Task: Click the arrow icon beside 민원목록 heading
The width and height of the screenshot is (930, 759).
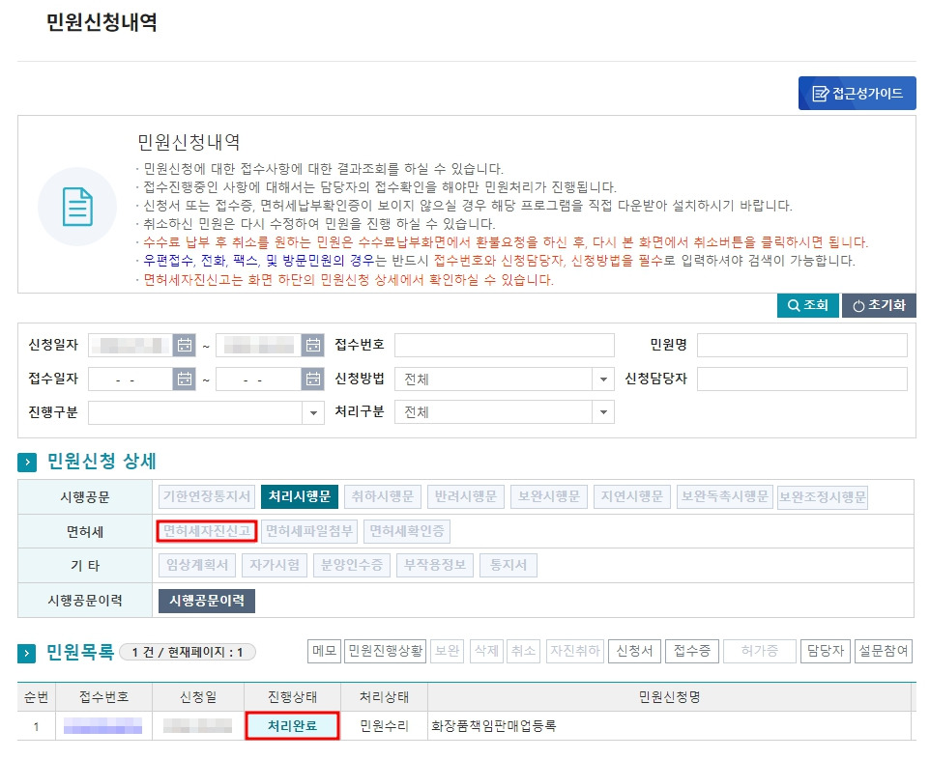Action: pos(27,653)
